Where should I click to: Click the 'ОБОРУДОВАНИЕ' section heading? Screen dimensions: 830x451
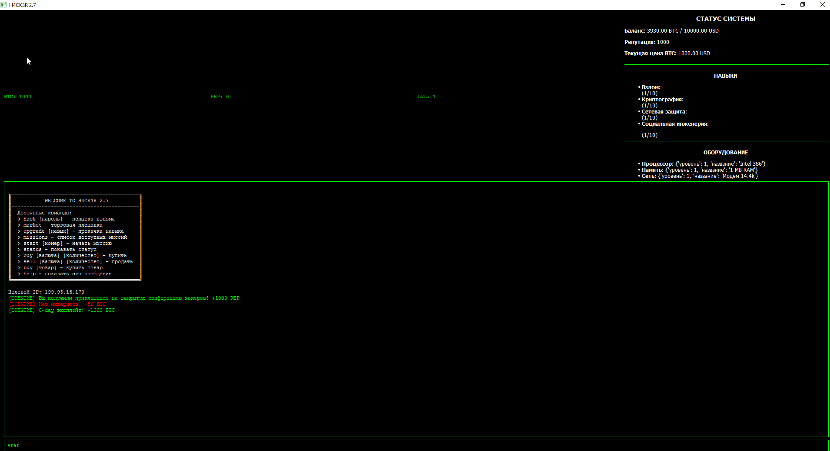pyautogui.click(x=725, y=153)
